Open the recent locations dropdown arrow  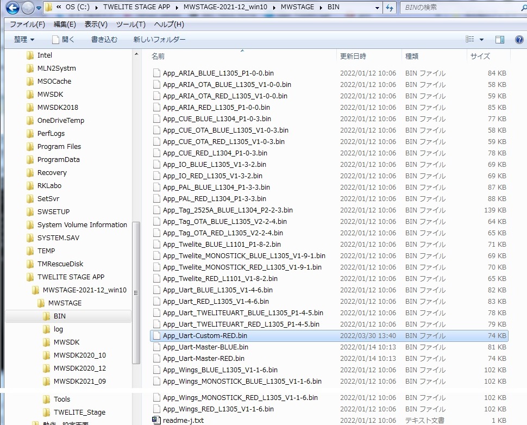pos(39,8)
